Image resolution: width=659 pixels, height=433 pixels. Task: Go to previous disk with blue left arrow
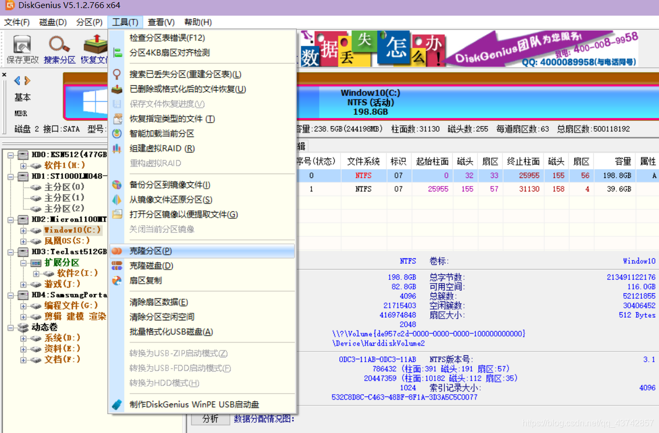tap(17, 81)
